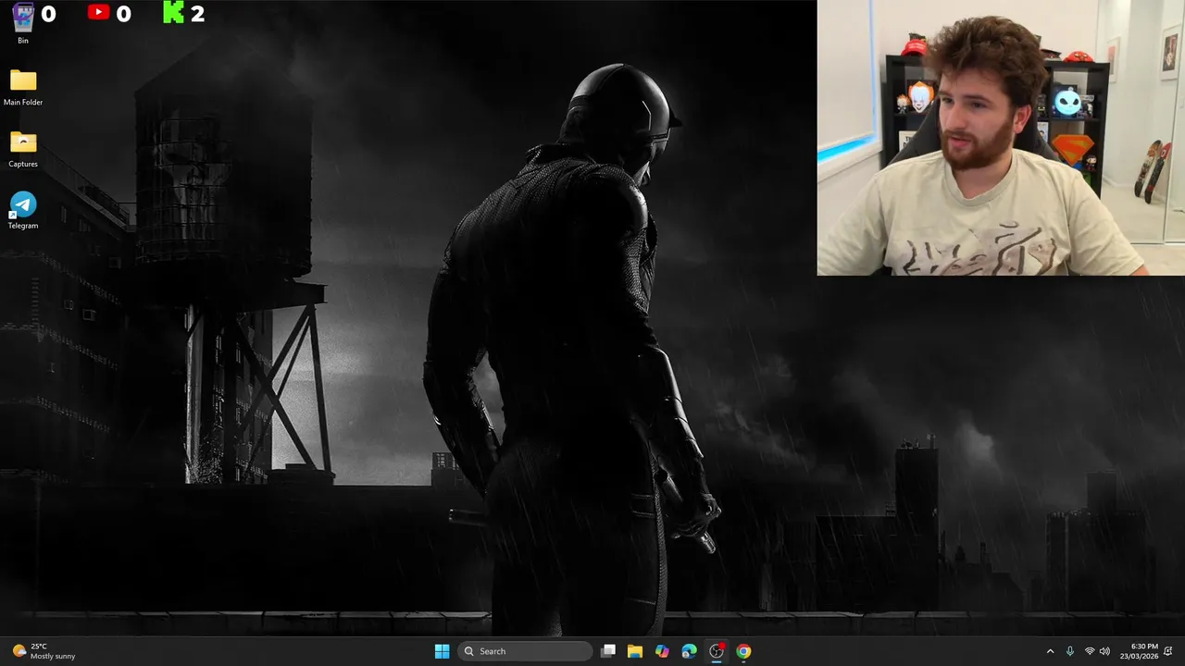The image size is (1185, 666).
Task: Switch to OBS Studio in the taskbar
Action: click(x=717, y=651)
